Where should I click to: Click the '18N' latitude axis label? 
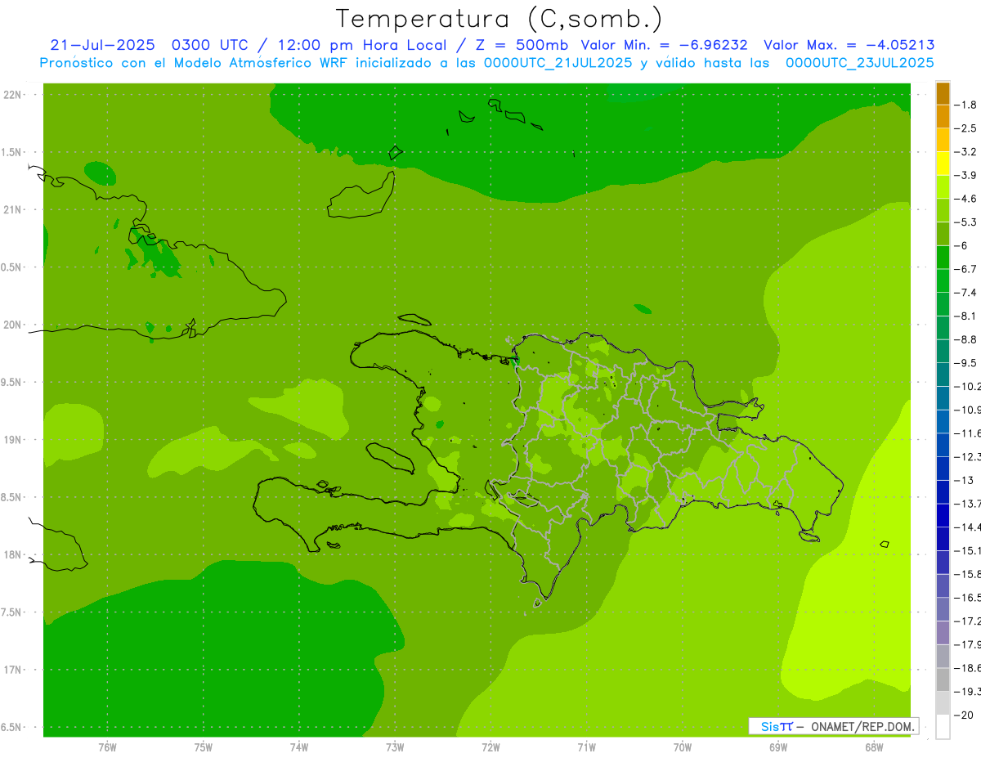point(12,554)
